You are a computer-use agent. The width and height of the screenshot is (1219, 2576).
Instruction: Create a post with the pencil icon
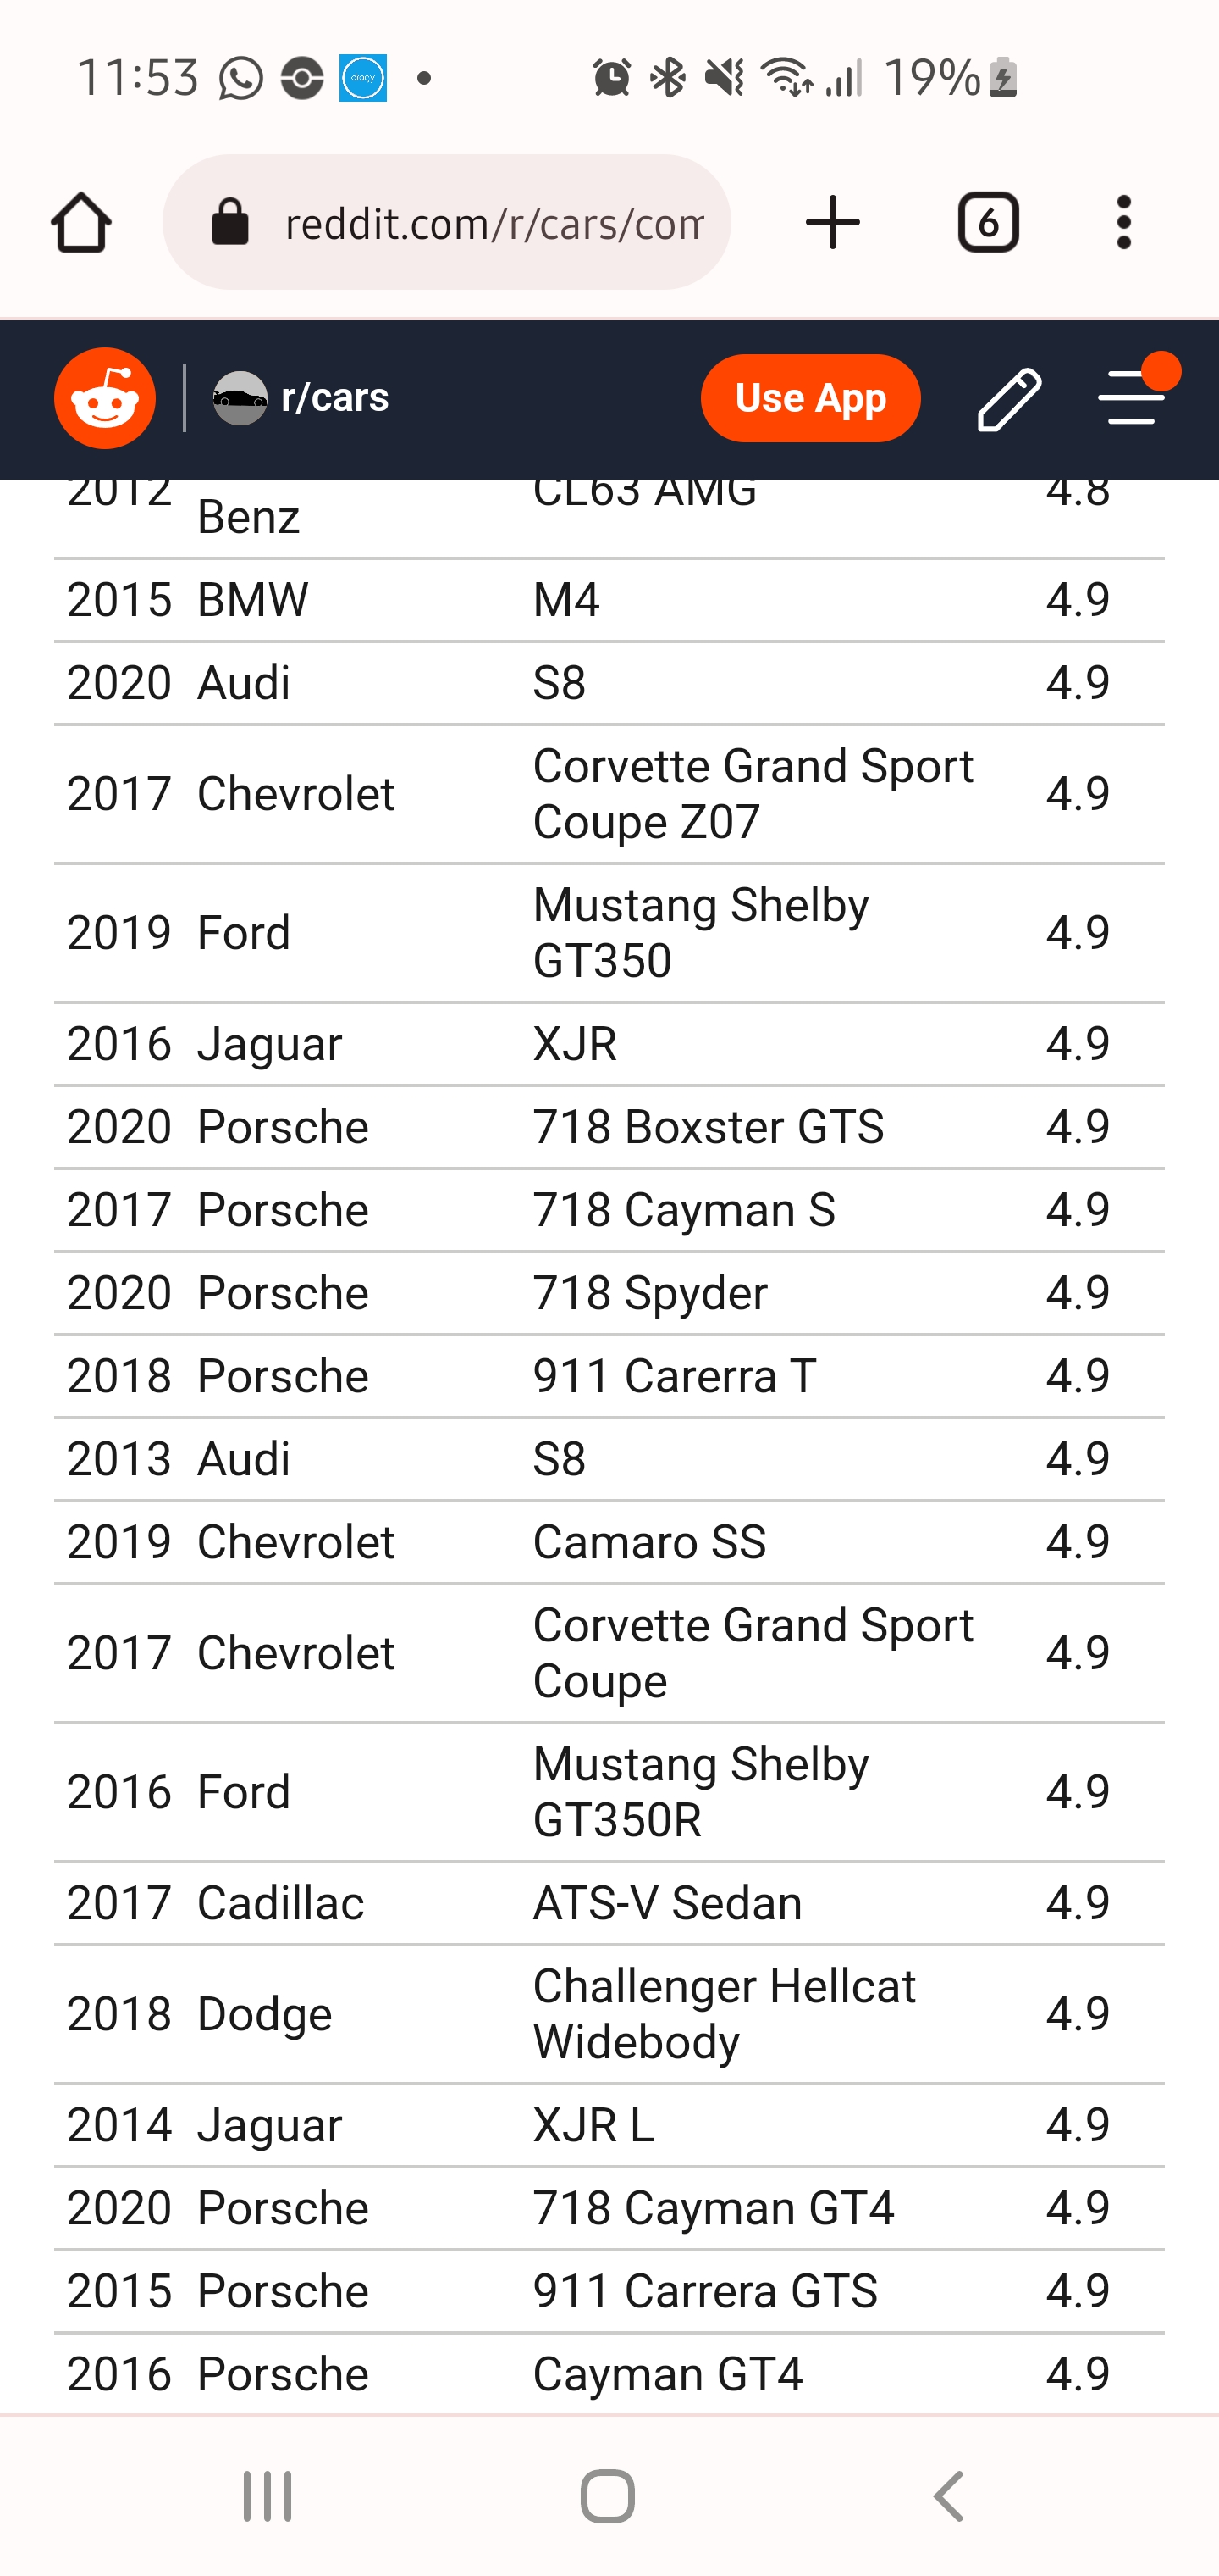point(1009,398)
